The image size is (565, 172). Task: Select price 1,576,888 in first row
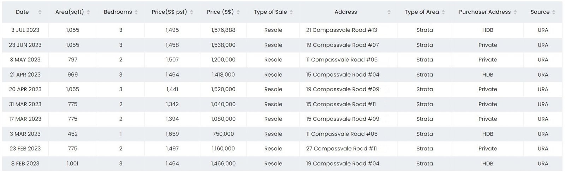pos(223,30)
